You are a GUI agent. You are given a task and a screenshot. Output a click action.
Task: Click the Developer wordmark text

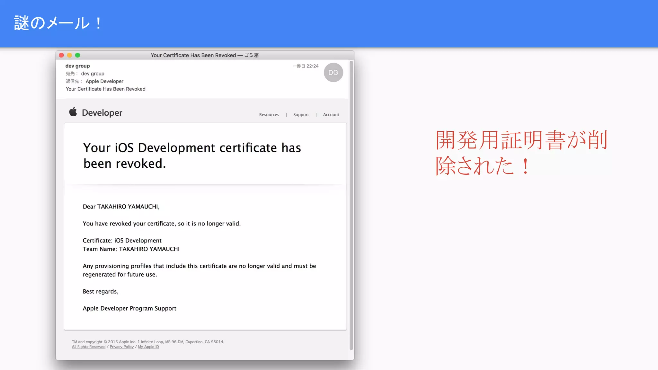[x=102, y=113]
